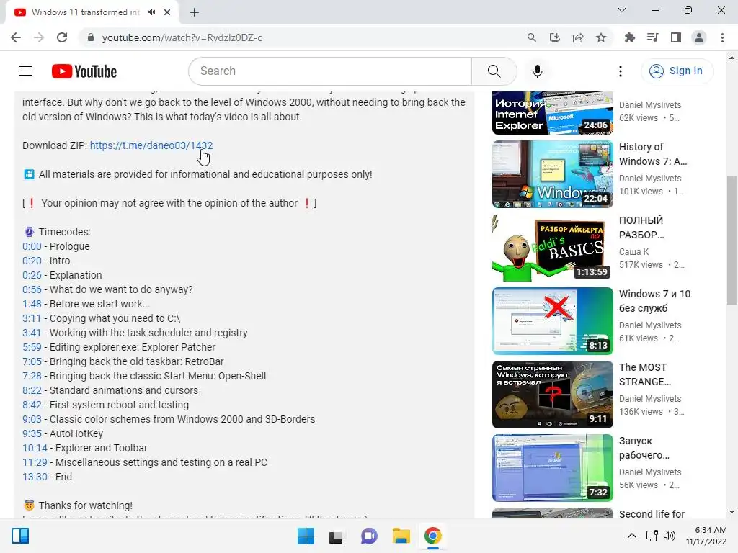The image size is (738, 553).
Task: Open the 8:13 Windows 7 и 10 thumbnail
Action: 553,320
